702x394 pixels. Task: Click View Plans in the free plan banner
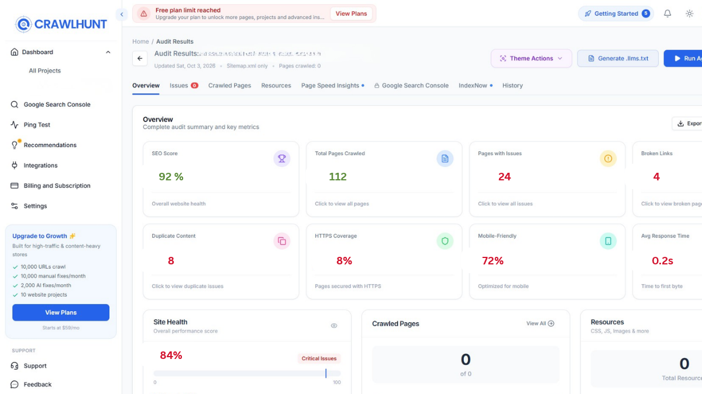point(351,13)
